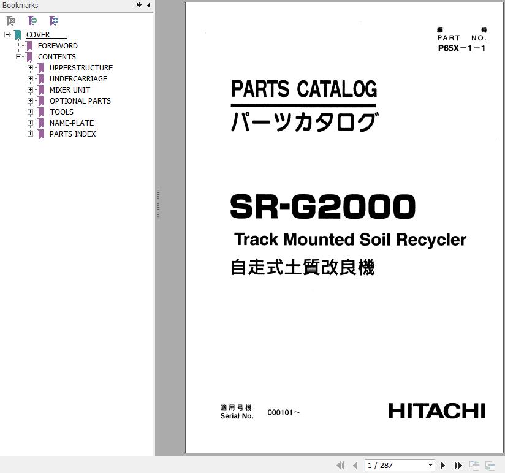Viewport: 505px width, 473px height.
Task: Click the panel splitter handle
Action: coord(158,203)
